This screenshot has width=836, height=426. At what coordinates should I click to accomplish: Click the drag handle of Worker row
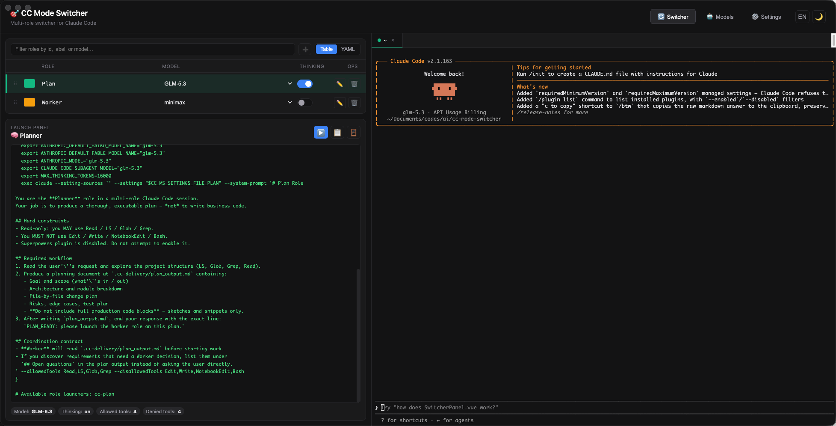[x=15, y=102]
